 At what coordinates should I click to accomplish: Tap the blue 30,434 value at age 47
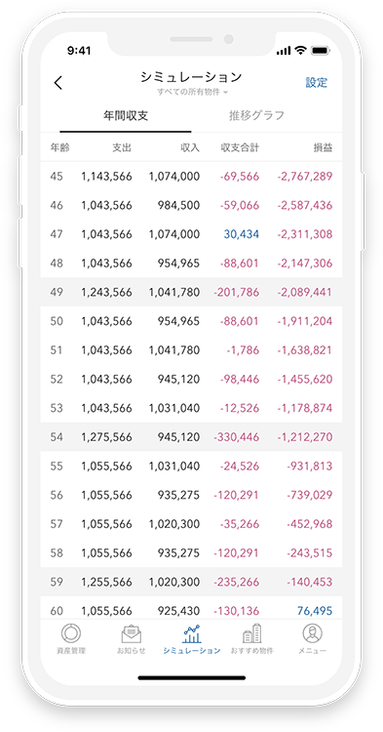(x=242, y=234)
